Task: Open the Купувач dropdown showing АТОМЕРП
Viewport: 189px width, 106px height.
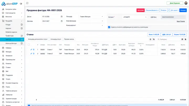Action: click(x=135, y=17)
